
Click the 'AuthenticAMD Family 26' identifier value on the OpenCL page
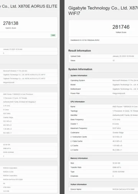coord(20,102)
